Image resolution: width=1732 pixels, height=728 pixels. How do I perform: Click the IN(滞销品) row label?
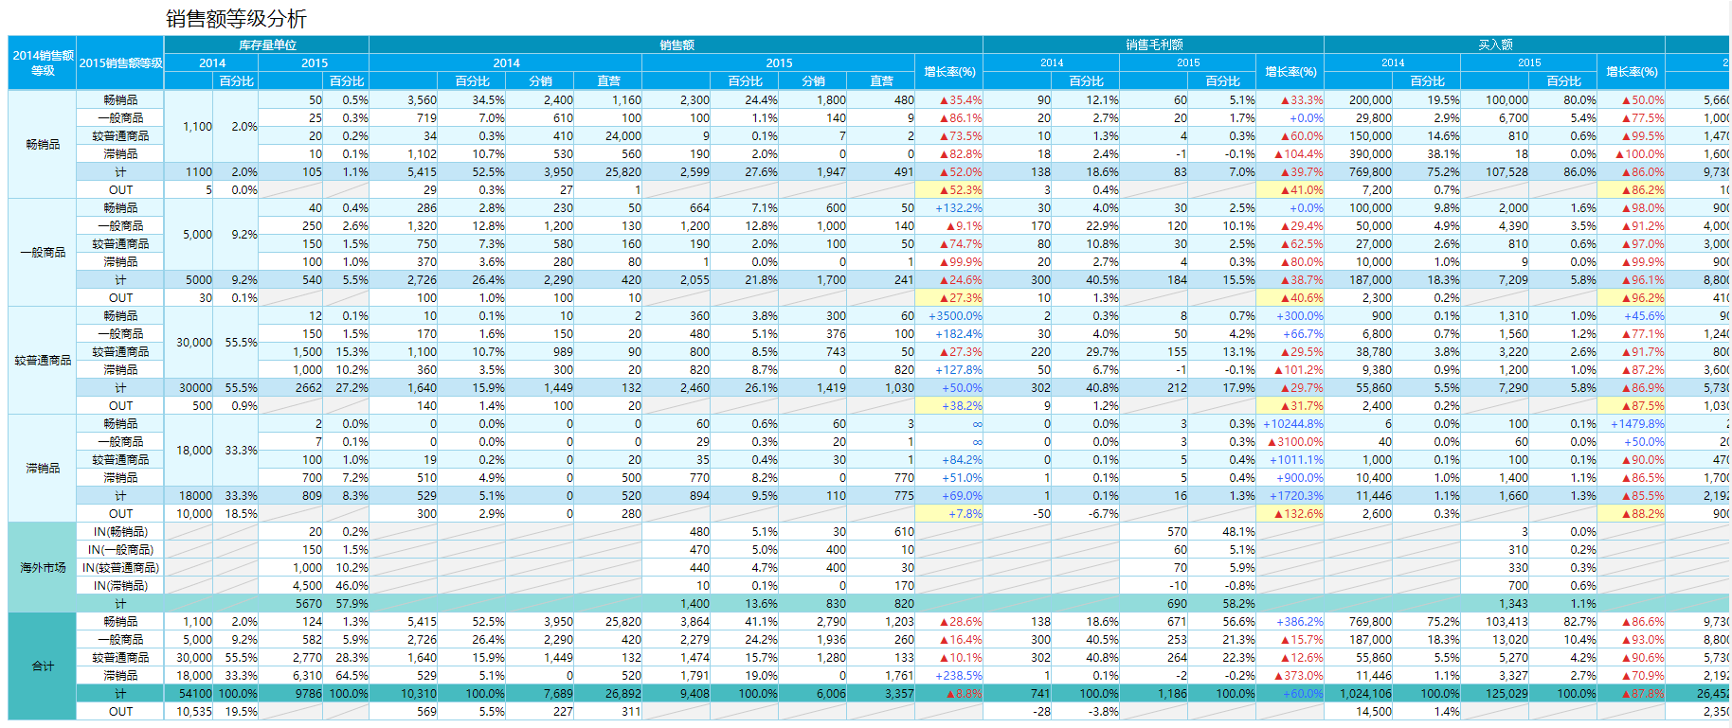(120, 586)
